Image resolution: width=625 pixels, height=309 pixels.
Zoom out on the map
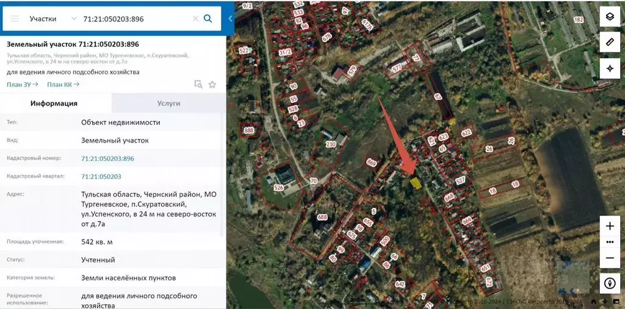point(609,258)
